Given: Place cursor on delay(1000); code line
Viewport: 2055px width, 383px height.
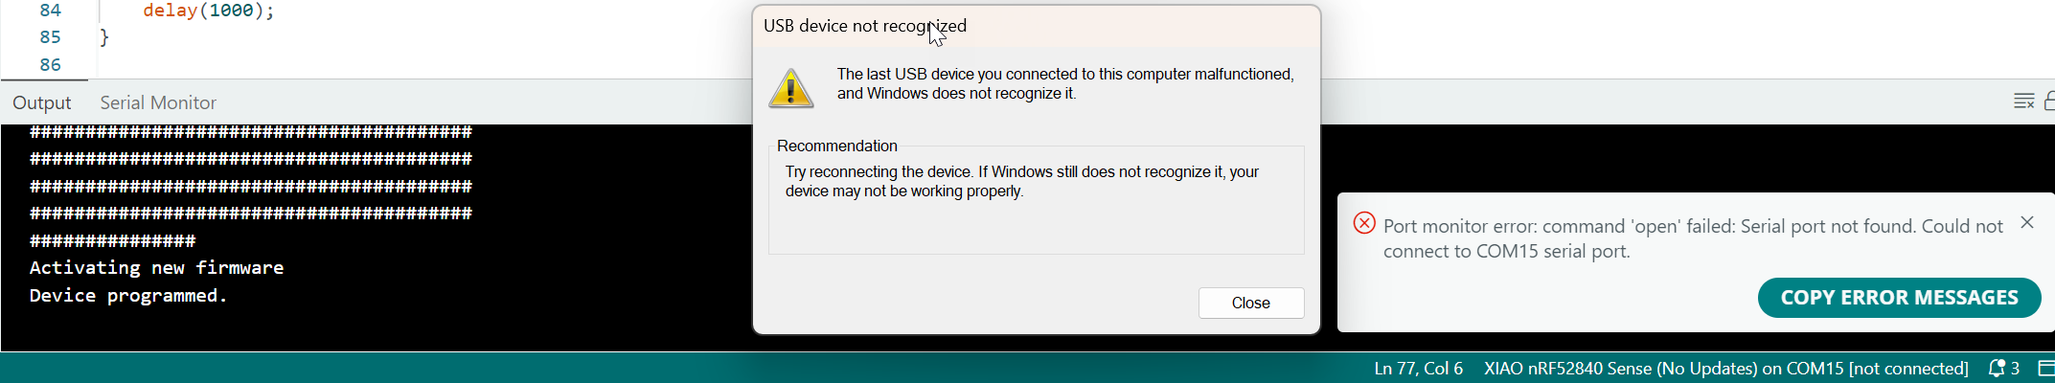Looking at the screenshot, I should [209, 11].
